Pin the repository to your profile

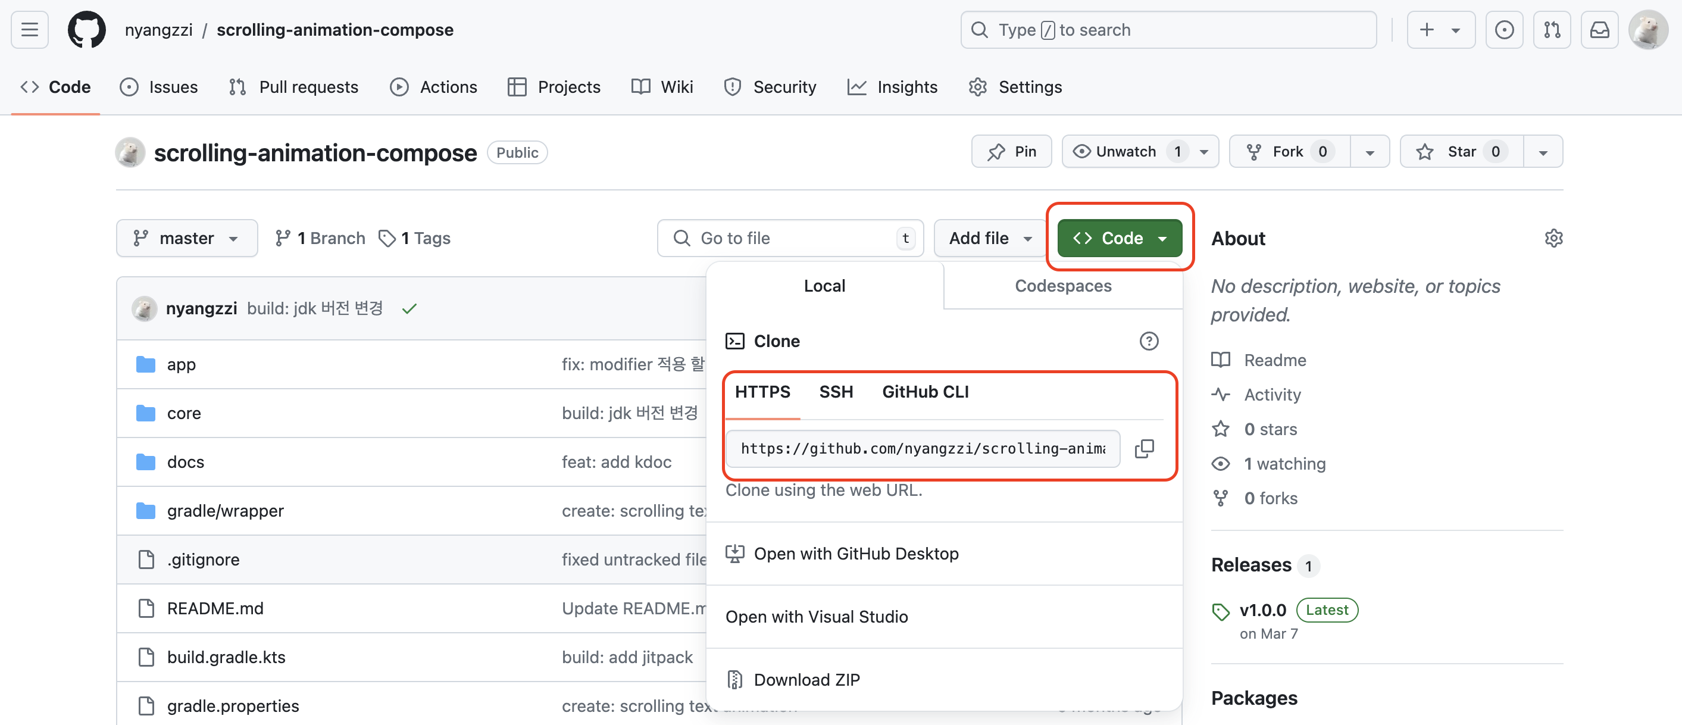tap(1011, 152)
